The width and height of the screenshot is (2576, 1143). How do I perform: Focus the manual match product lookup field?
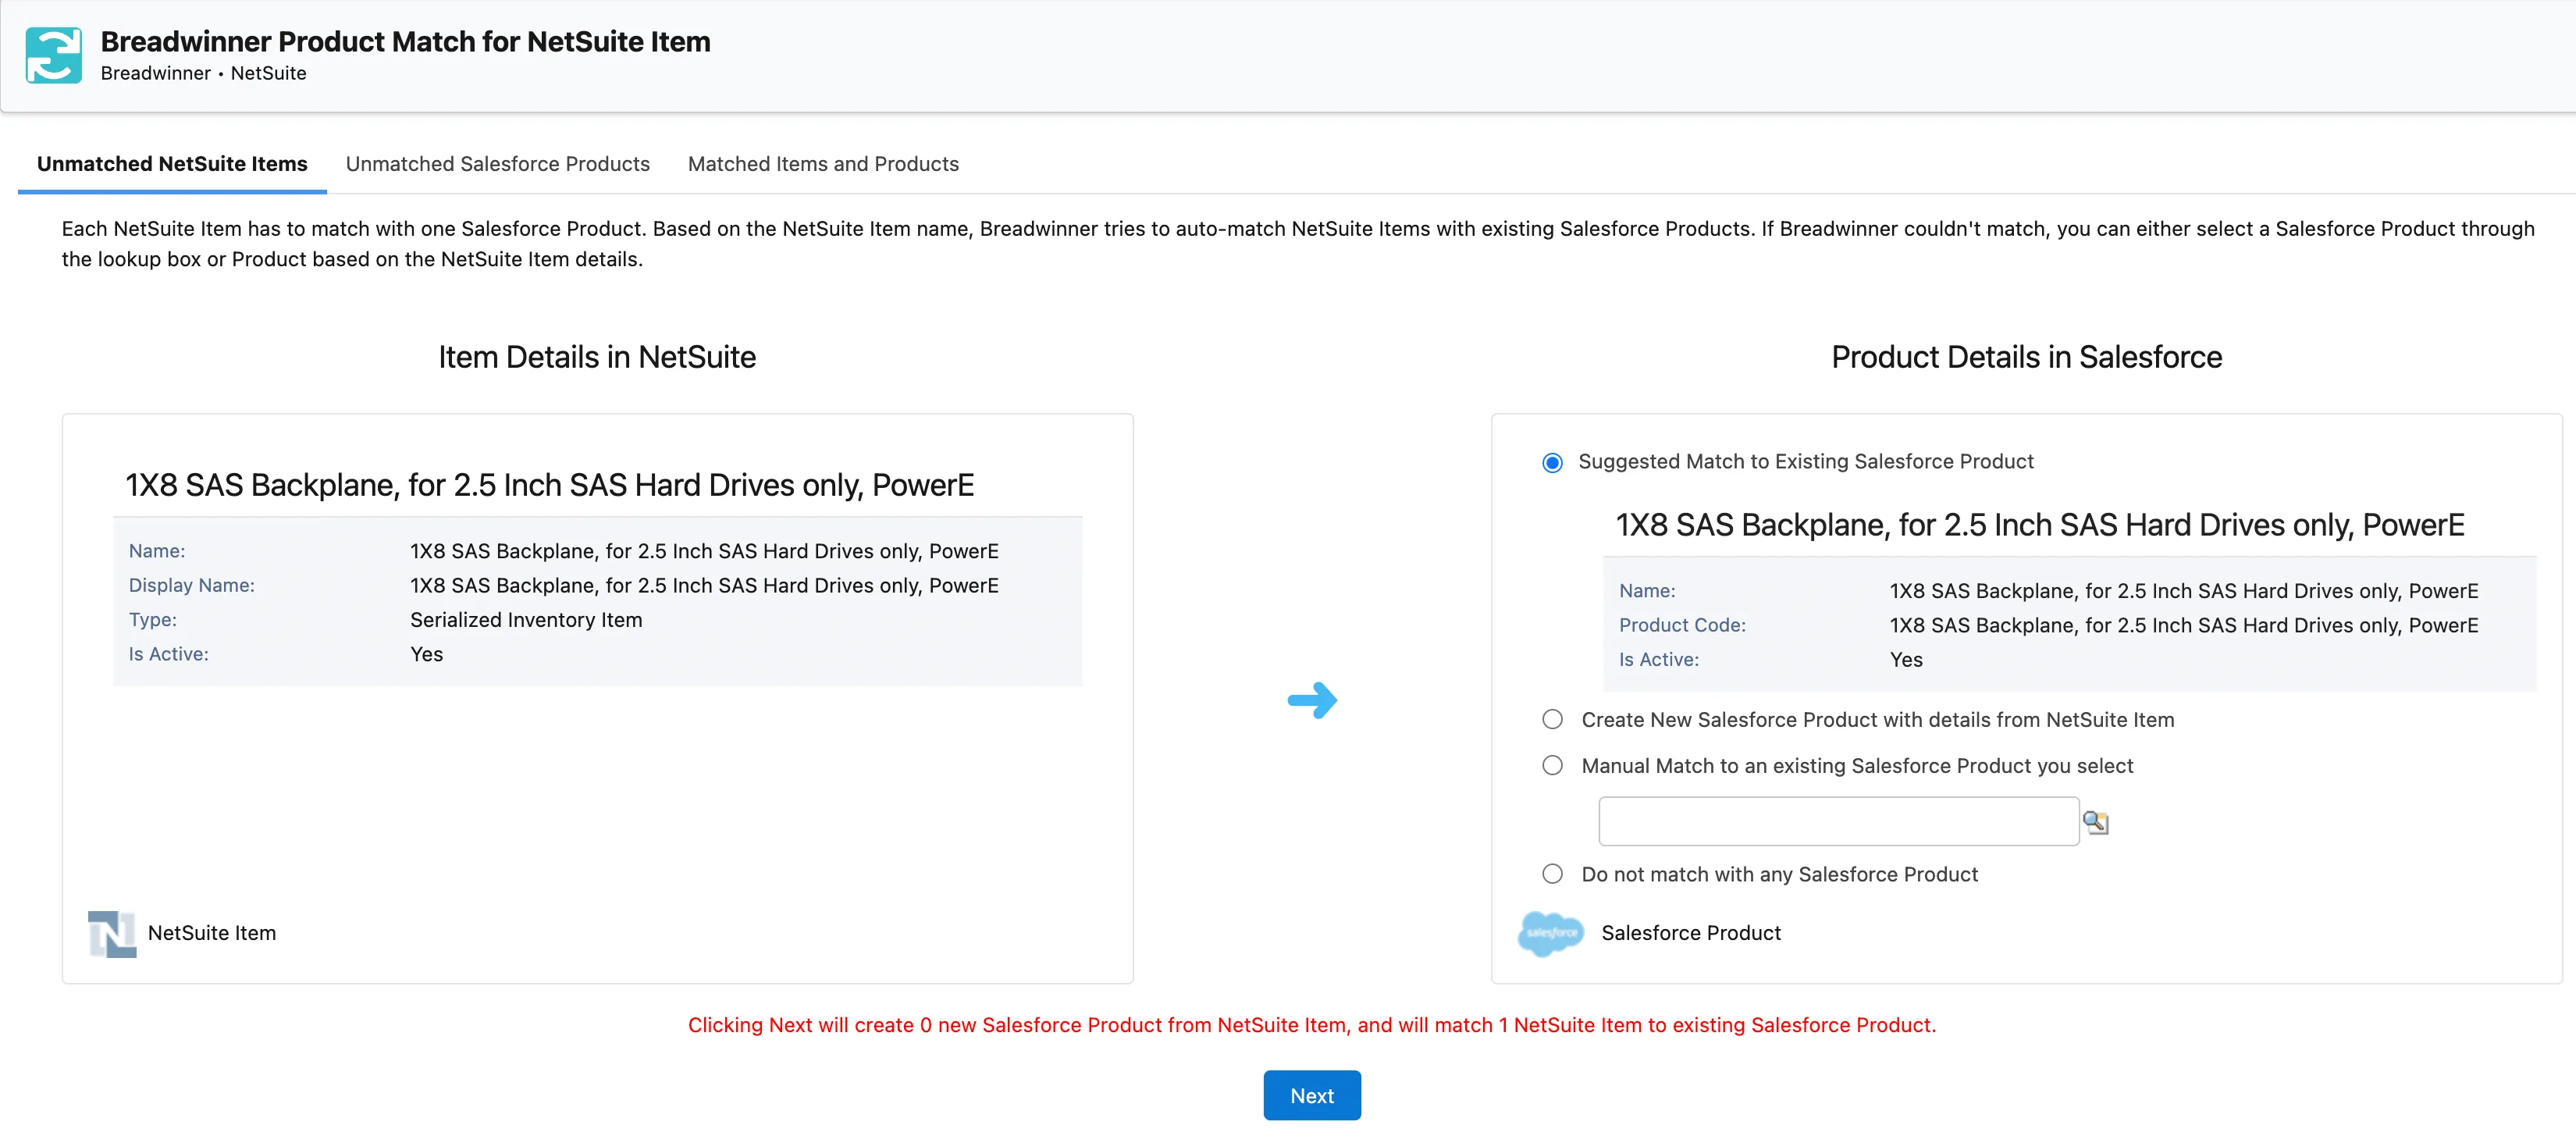pyautogui.click(x=1838, y=821)
